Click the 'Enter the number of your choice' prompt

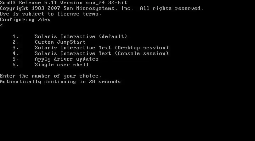coord(51,76)
